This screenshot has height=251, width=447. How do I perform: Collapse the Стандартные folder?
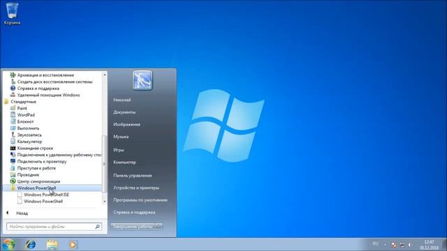click(x=23, y=102)
